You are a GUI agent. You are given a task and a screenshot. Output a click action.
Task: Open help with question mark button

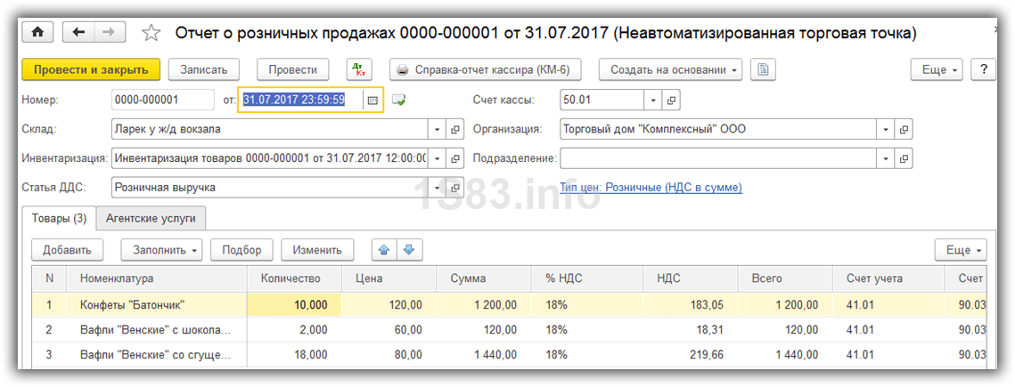[x=983, y=69]
